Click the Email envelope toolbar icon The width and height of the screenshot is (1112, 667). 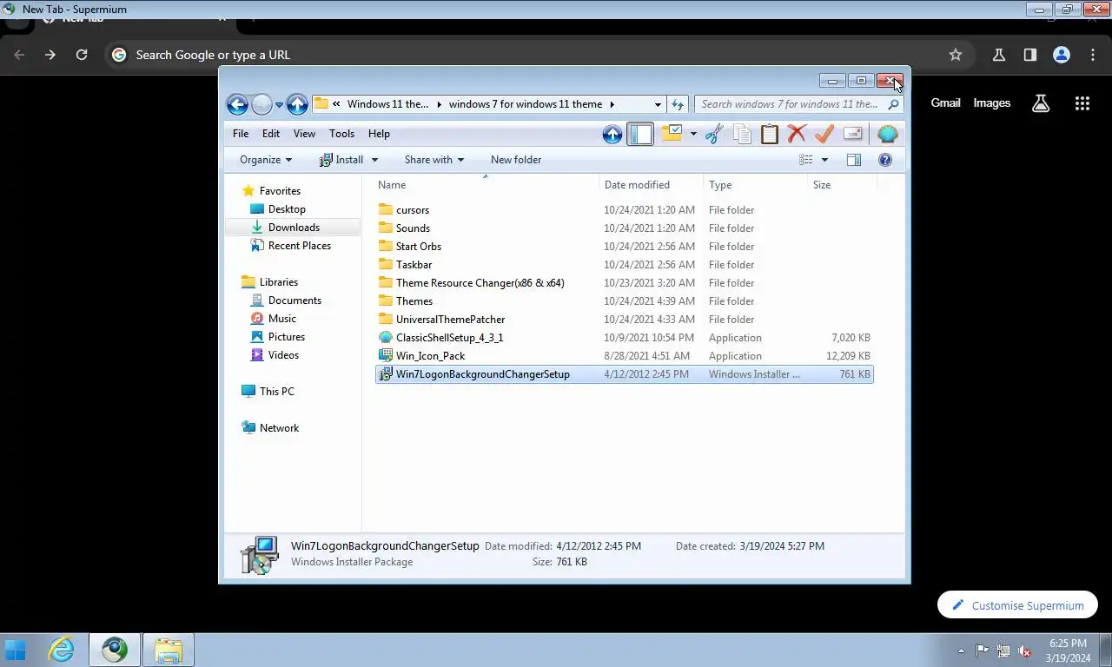(x=852, y=134)
